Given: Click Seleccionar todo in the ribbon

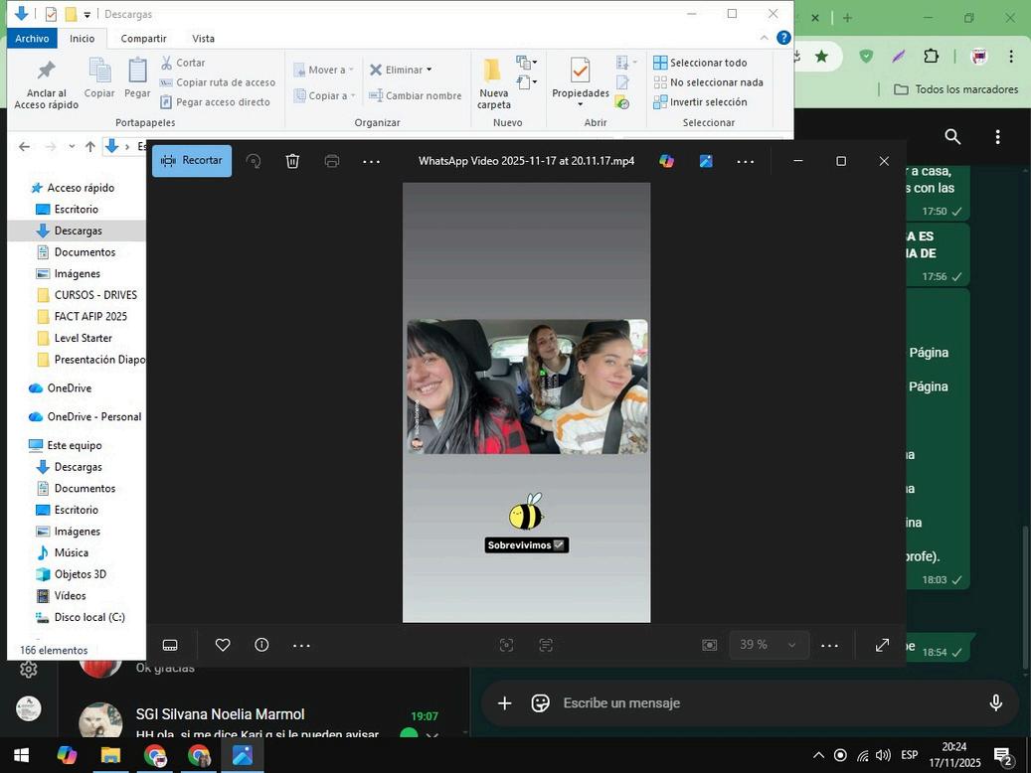Looking at the screenshot, I should tap(707, 63).
